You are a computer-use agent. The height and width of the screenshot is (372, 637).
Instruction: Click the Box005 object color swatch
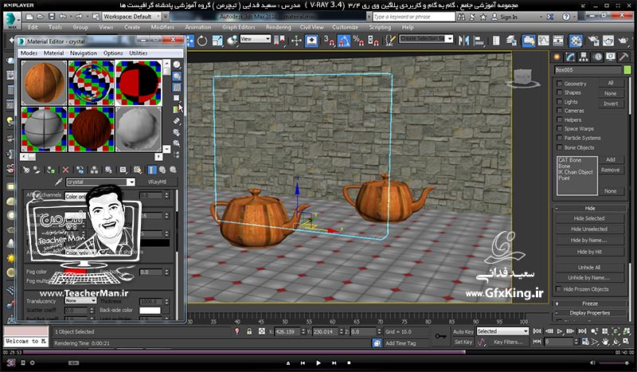point(627,70)
